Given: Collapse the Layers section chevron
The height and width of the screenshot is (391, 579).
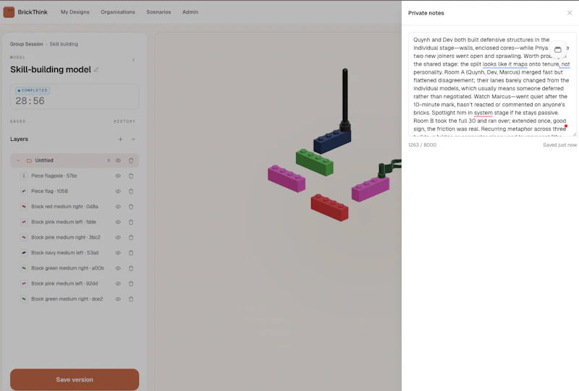Looking at the screenshot, I should [x=133, y=139].
